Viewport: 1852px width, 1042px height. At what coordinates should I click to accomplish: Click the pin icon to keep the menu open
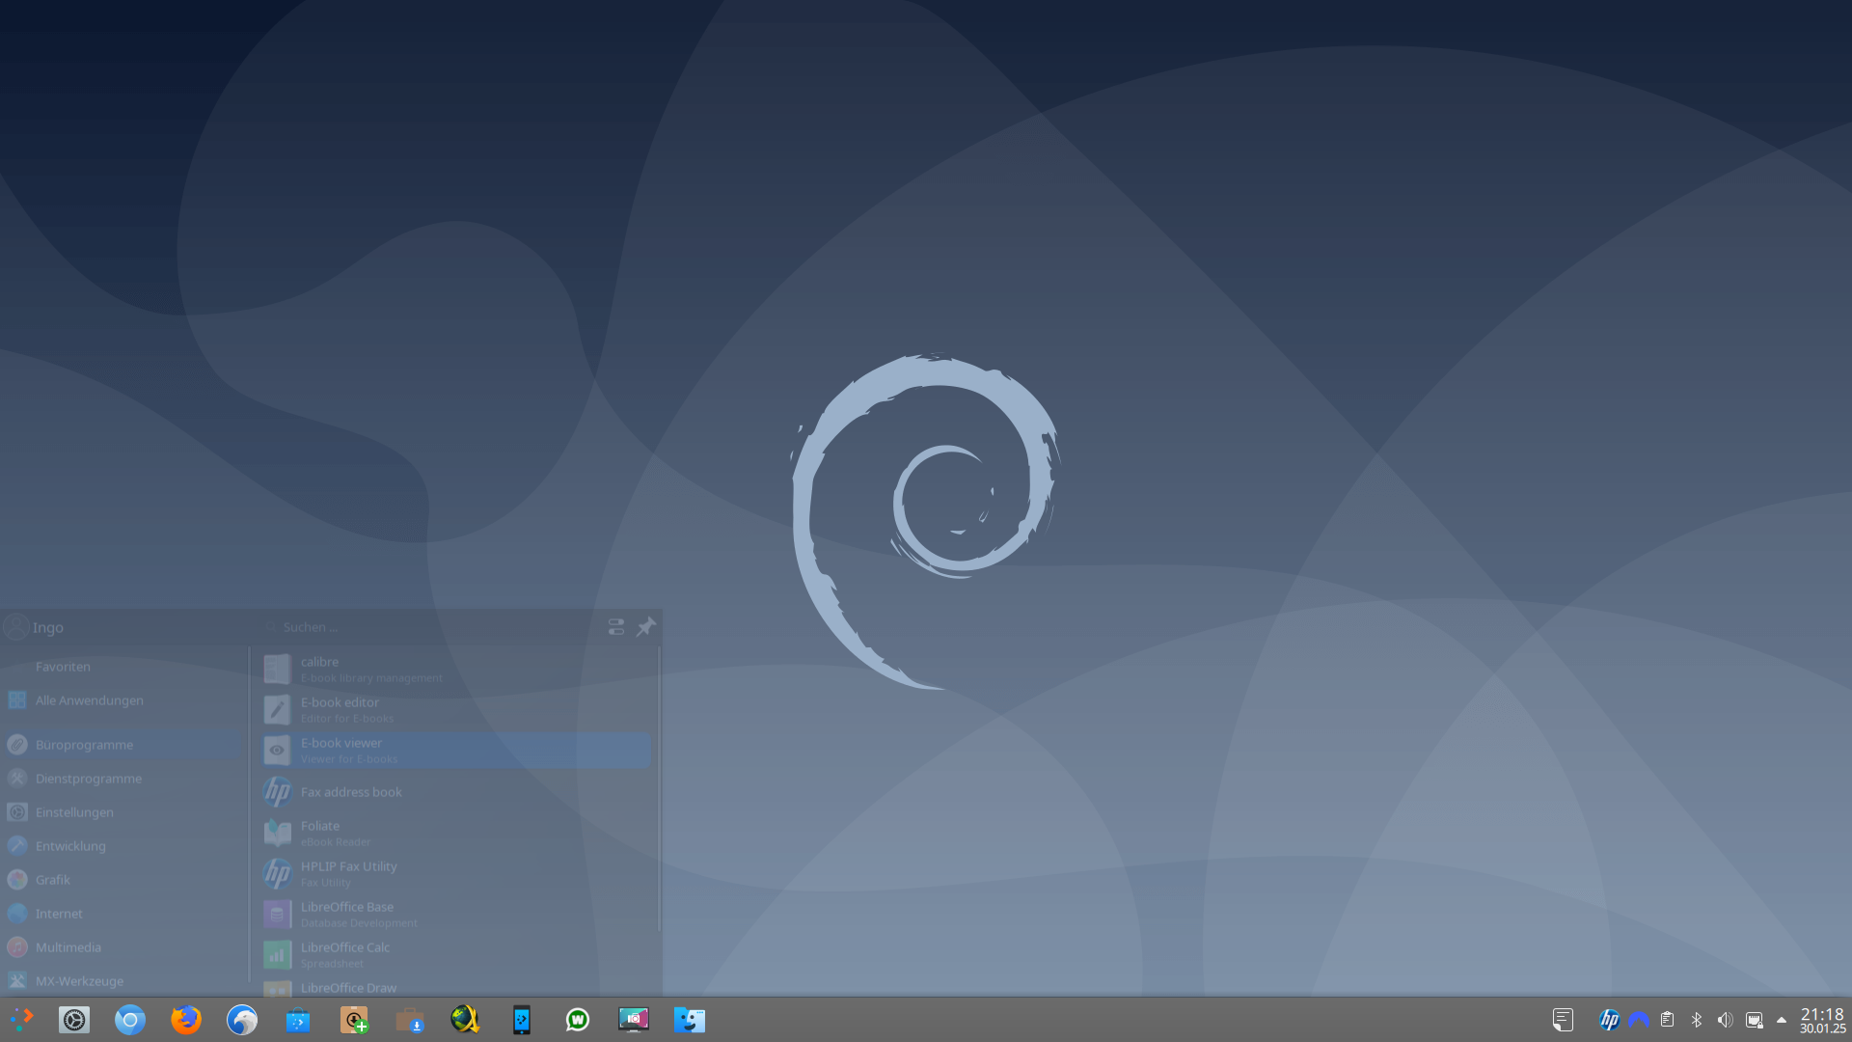coord(645,627)
